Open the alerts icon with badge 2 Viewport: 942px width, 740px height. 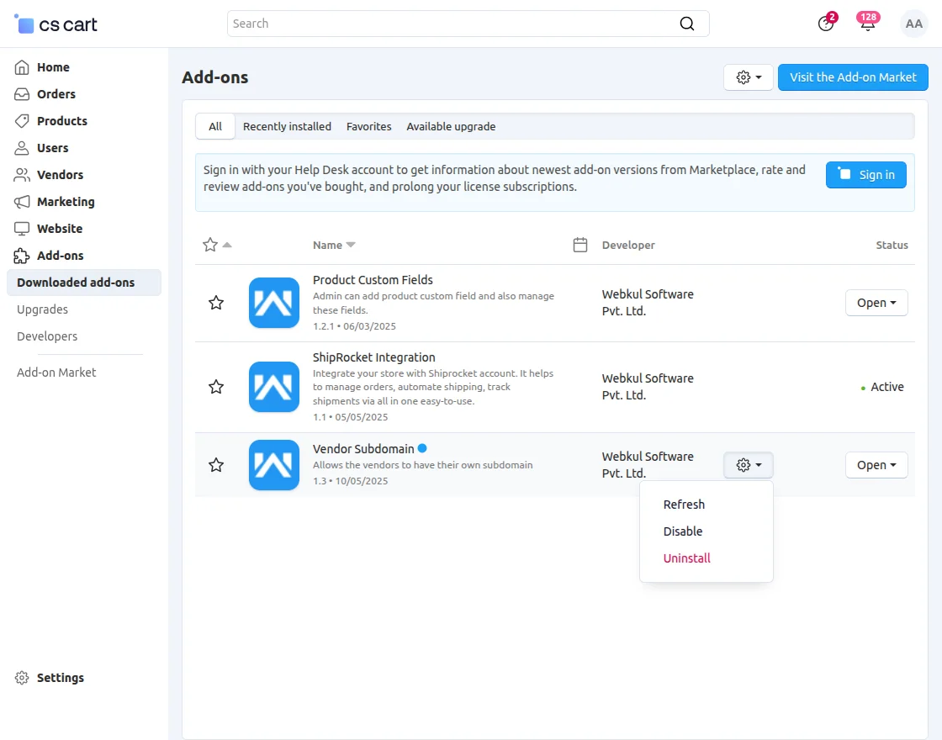pyautogui.click(x=825, y=24)
